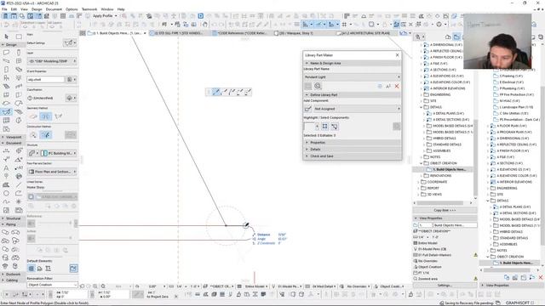Click the magnifier icon in Library Part Maker
This screenshot has width=545, height=306.
coord(318,86)
